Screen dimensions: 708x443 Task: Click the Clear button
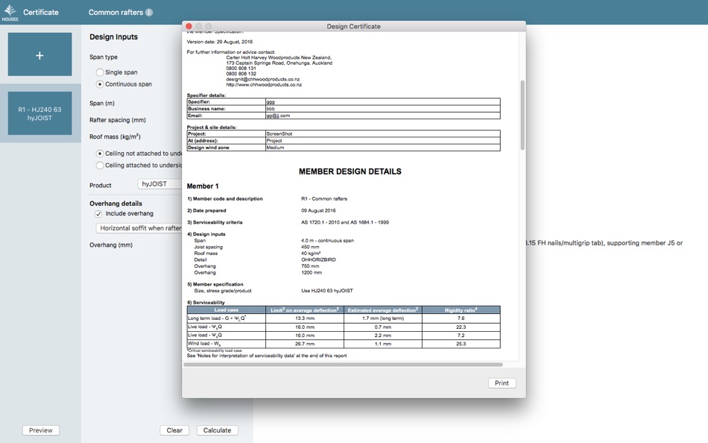coord(174,430)
